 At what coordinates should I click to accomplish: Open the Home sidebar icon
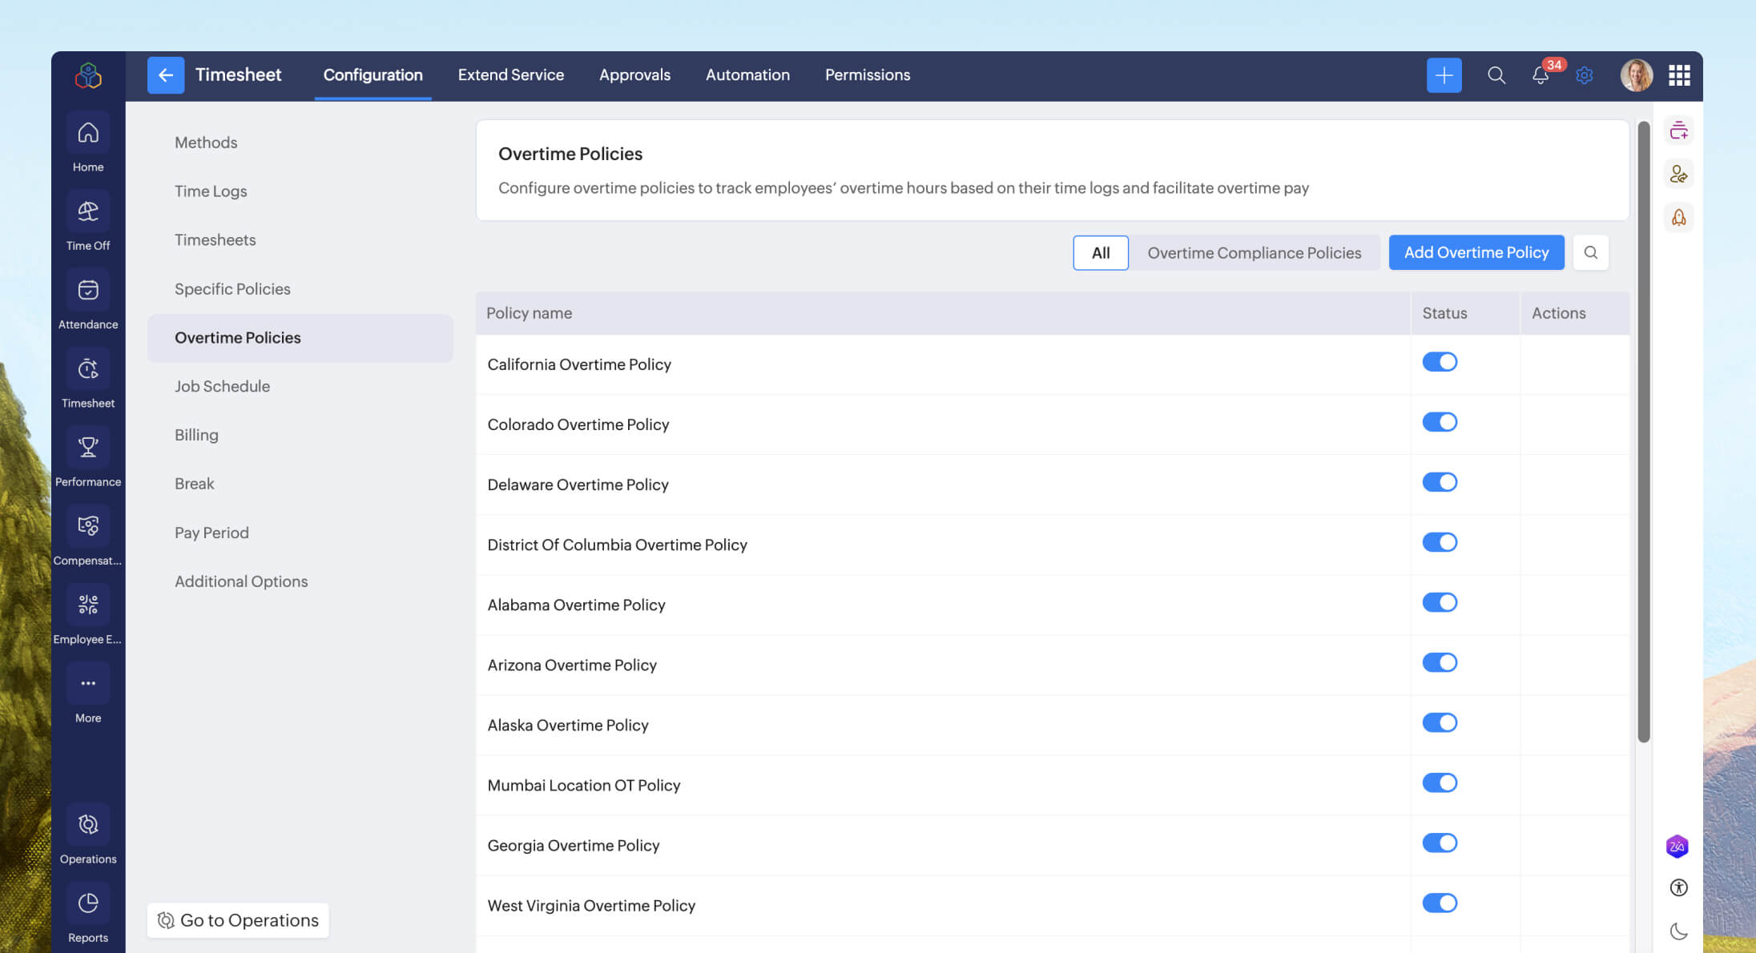click(x=88, y=133)
